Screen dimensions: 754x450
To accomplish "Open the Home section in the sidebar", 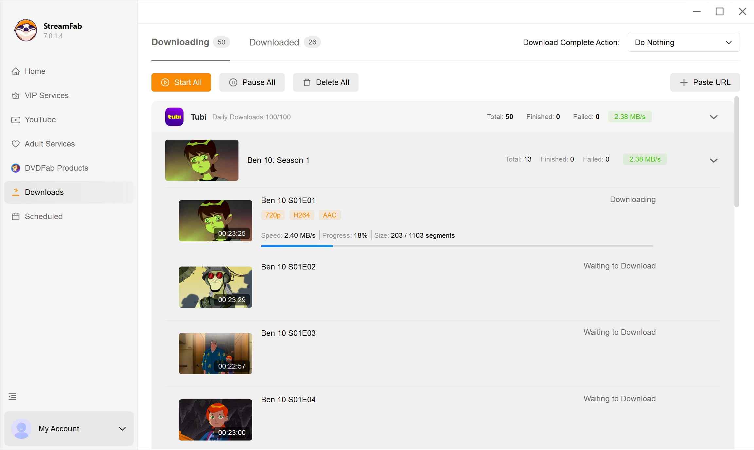I will tap(35, 71).
